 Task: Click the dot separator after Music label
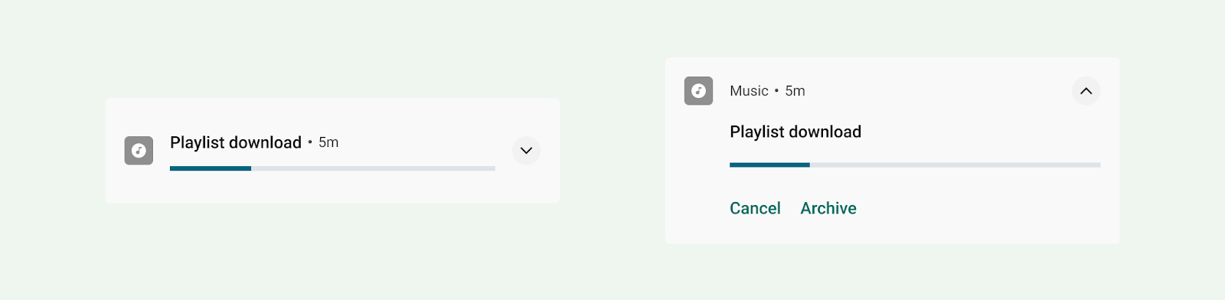pyautogui.click(x=776, y=91)
